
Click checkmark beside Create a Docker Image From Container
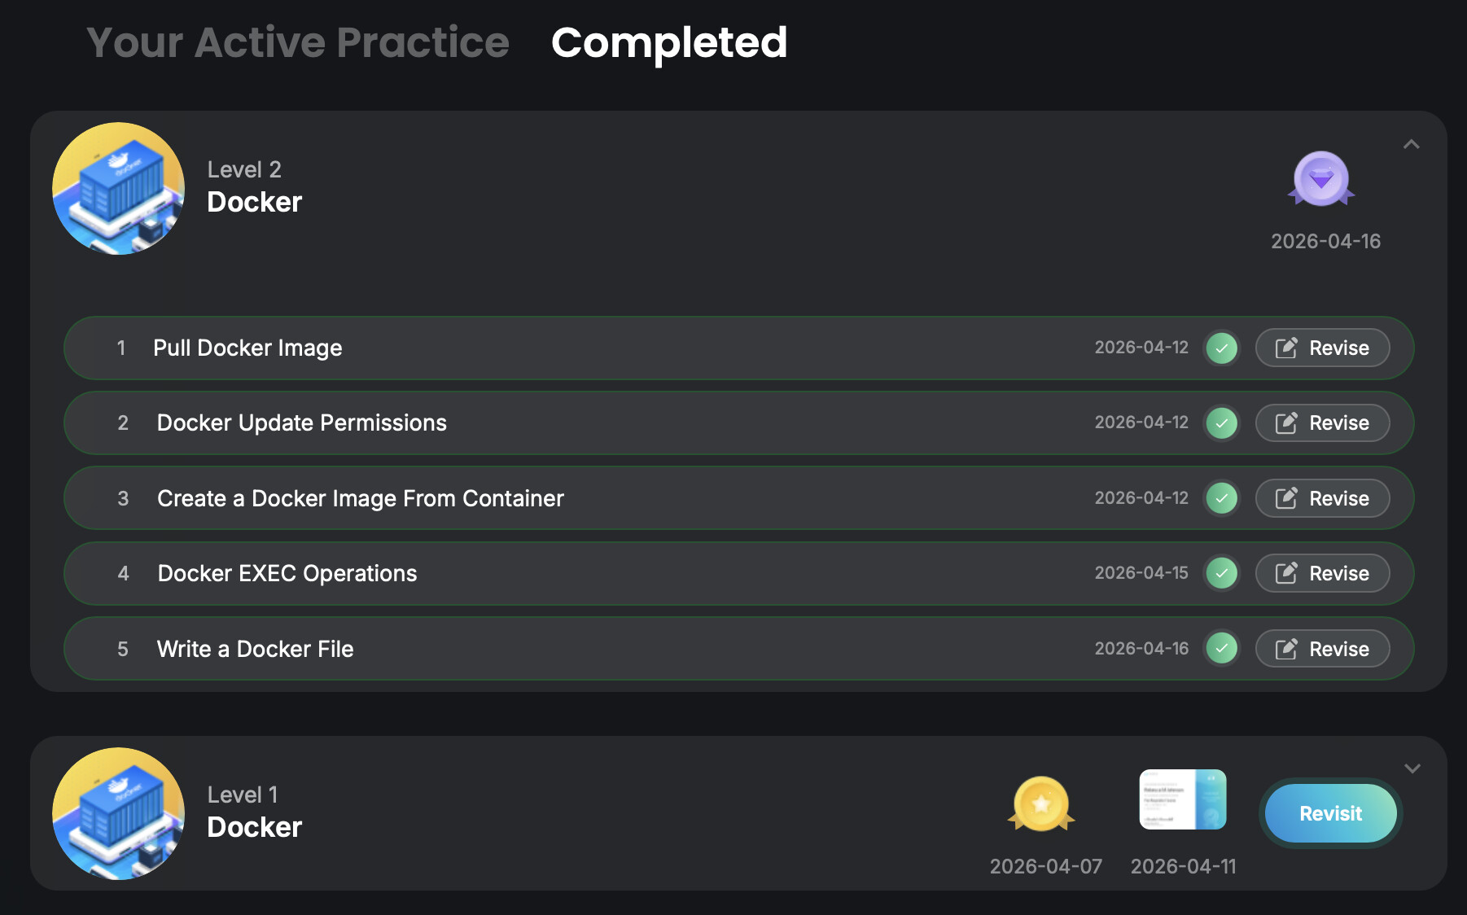[x=1221, y=498]
